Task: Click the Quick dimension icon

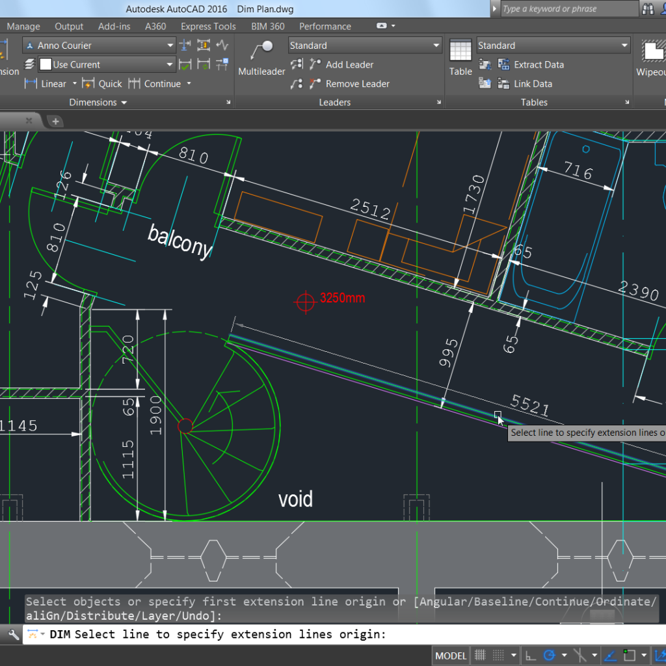Action: 88,83
